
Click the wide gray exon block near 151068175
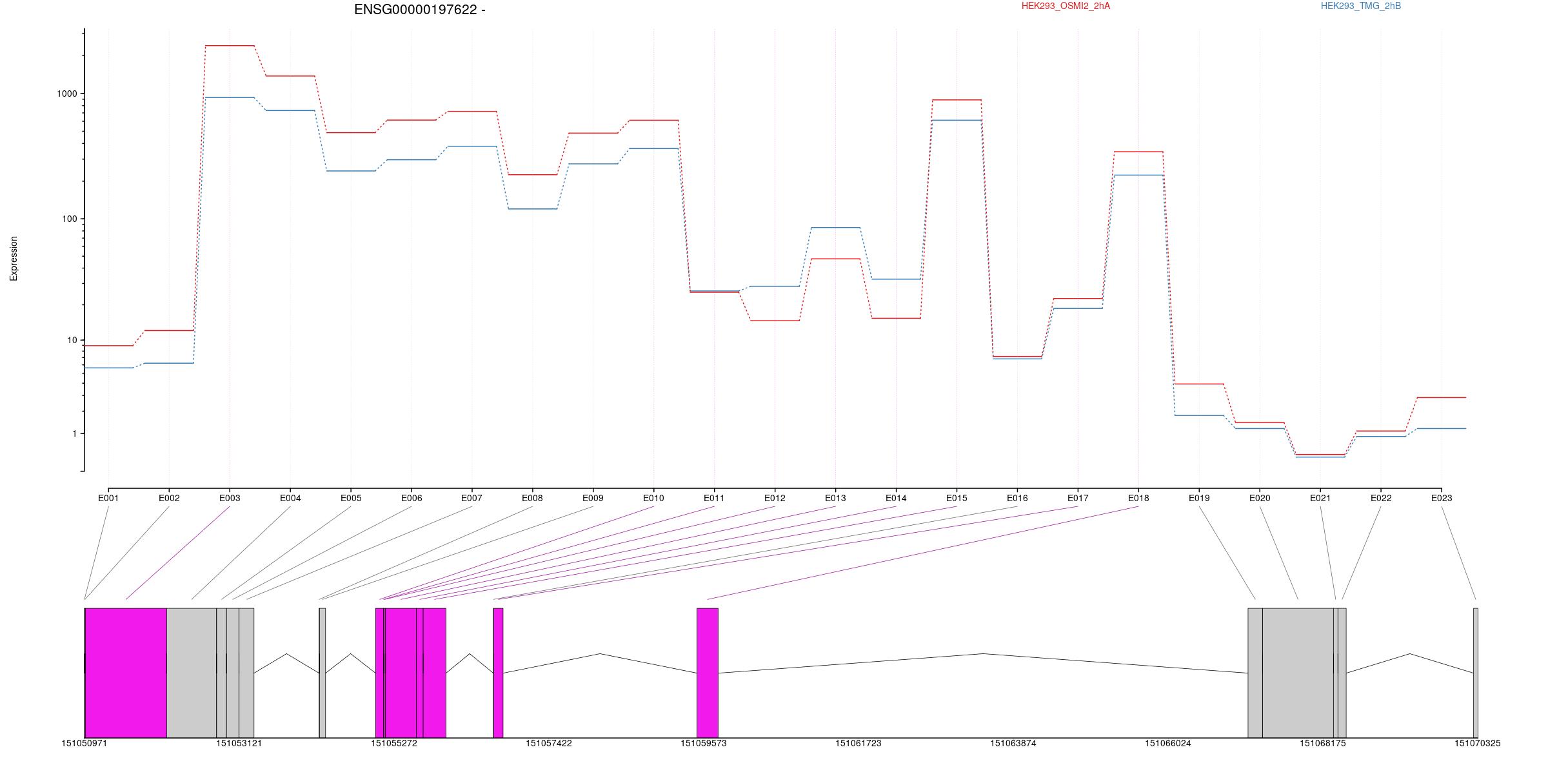point(1298,673)
